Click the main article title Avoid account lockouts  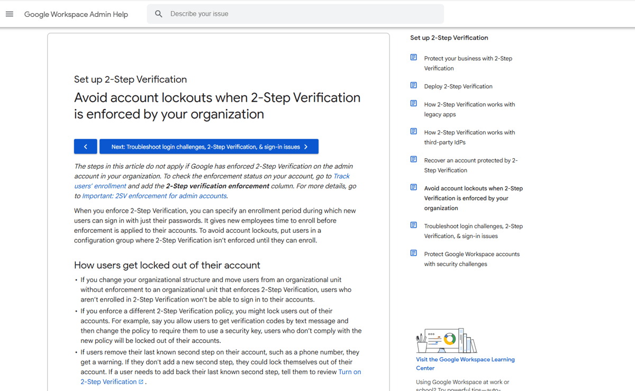(x=217, y=106)
